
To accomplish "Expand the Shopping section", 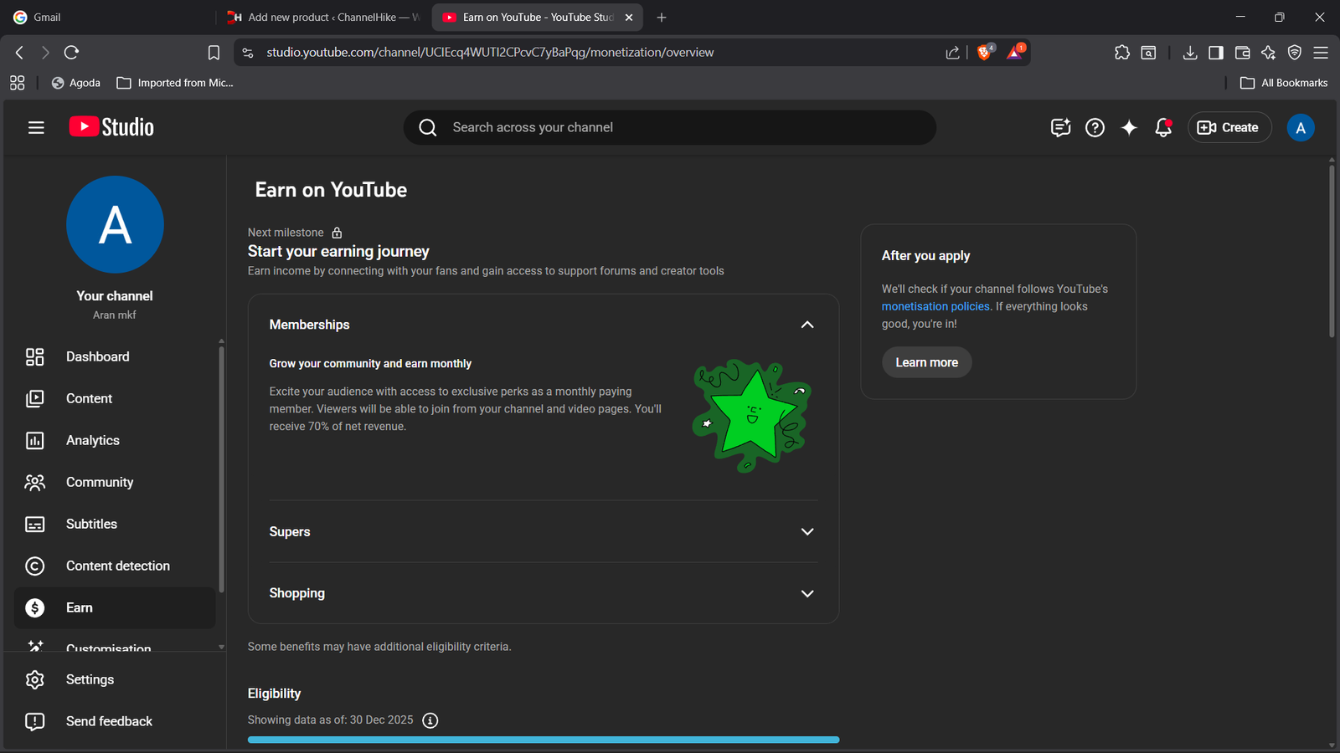I will (807, 593).
